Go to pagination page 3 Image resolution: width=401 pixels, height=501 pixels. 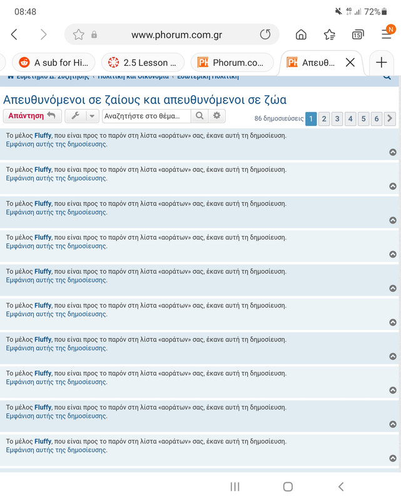point(337,119)
